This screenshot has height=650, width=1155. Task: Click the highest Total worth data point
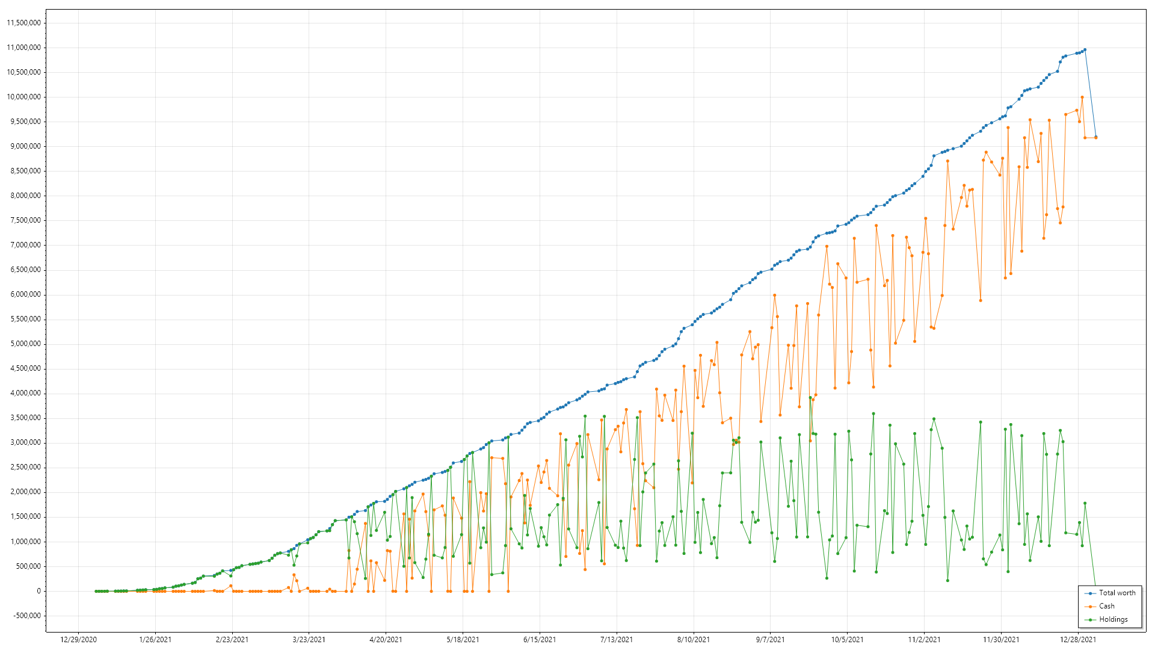click(x=1085, y=49)
